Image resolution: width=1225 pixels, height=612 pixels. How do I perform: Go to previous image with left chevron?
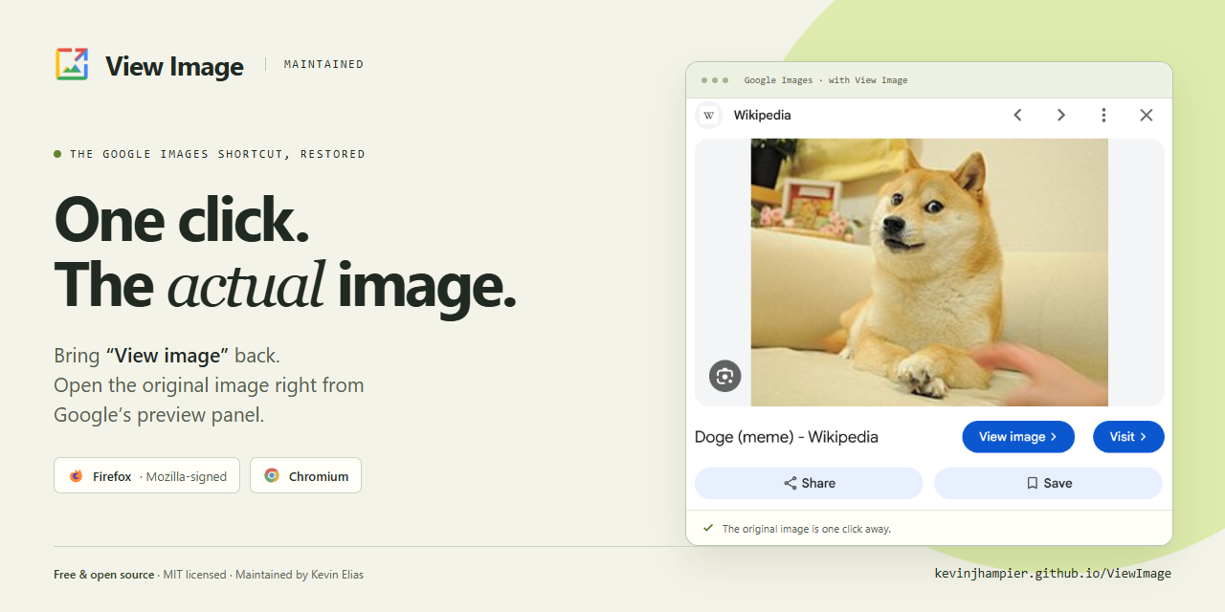[x=1017, y=115]
